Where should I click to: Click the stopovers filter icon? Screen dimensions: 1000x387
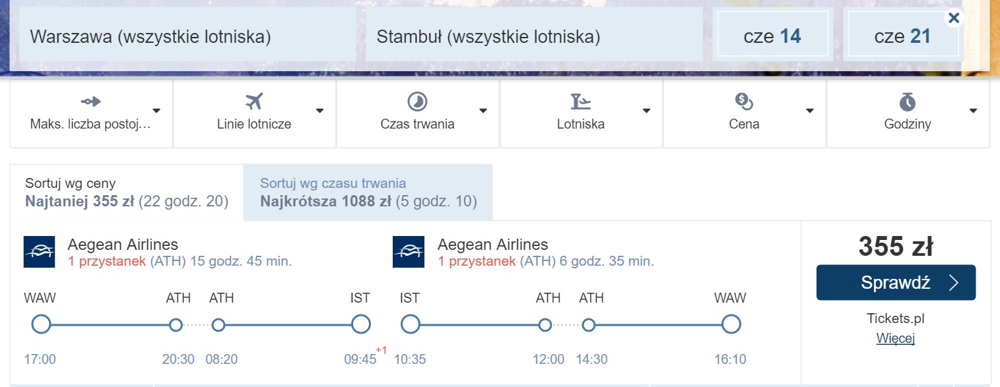(x=91, y=102)
